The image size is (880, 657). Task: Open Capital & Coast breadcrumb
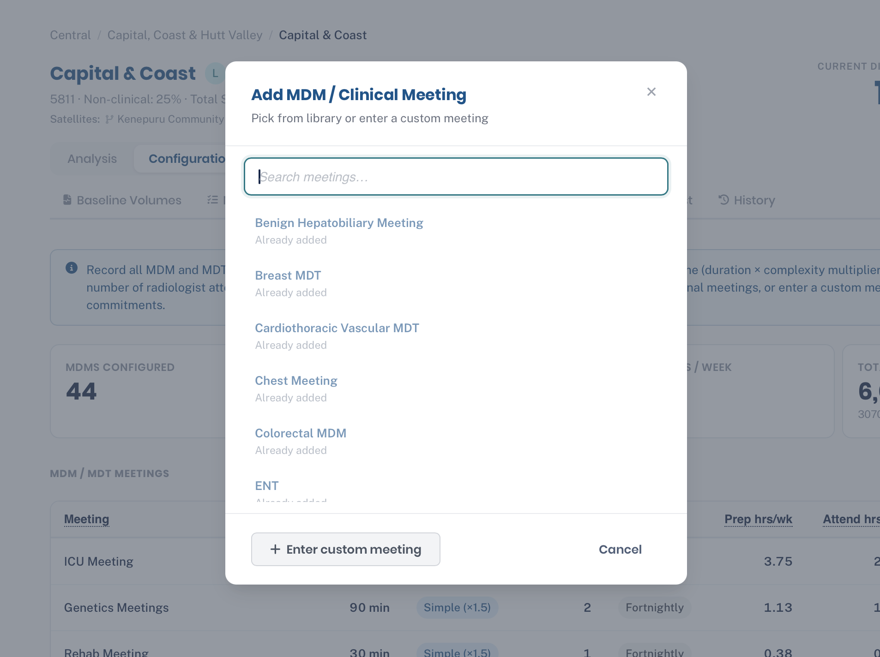pos(323,35)
